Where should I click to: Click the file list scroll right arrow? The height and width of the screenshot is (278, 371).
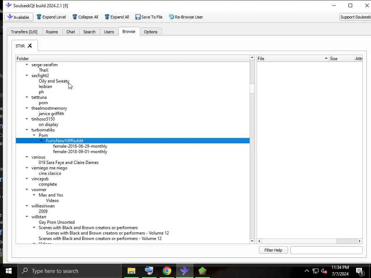[360, 241]
